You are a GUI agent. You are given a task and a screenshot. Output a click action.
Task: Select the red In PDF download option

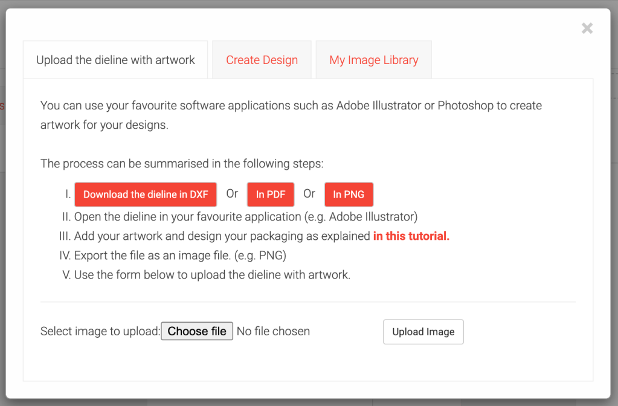point(270,194)
